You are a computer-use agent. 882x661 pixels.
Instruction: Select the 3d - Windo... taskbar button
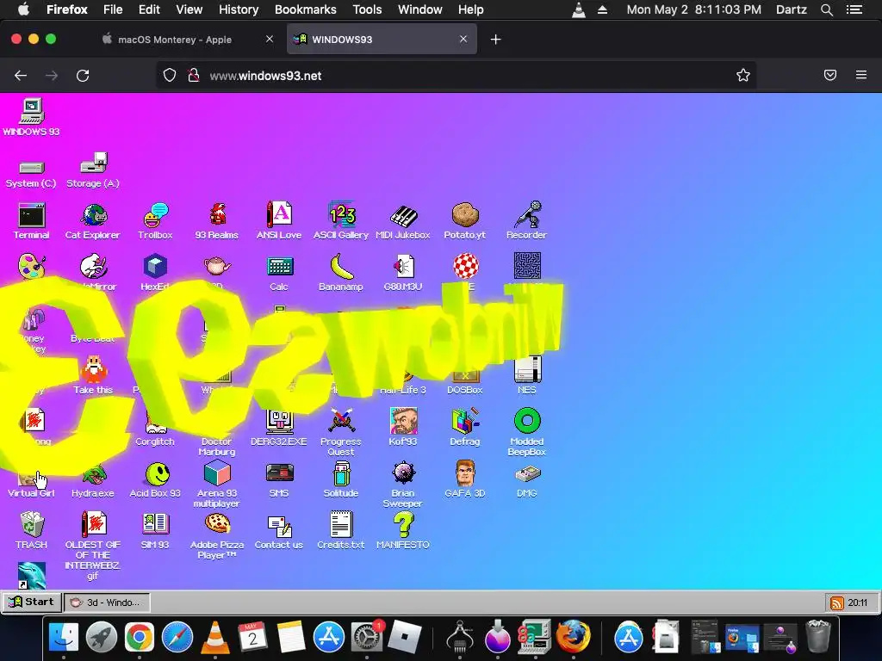(x=107, y=602)
